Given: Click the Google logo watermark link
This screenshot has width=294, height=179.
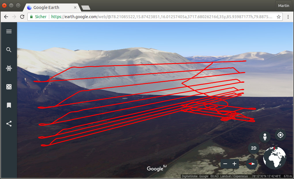Looking at the screenshot, I should point(157,168).
